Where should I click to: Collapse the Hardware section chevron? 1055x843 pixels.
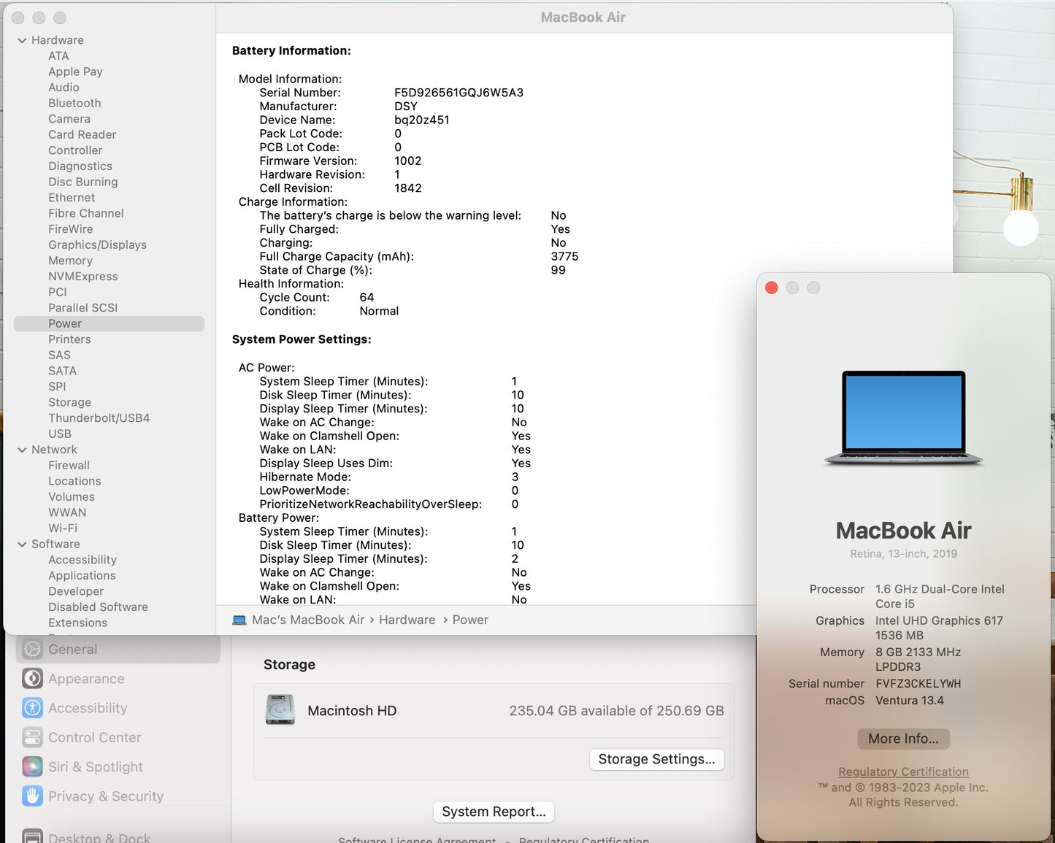pos(22,40)
